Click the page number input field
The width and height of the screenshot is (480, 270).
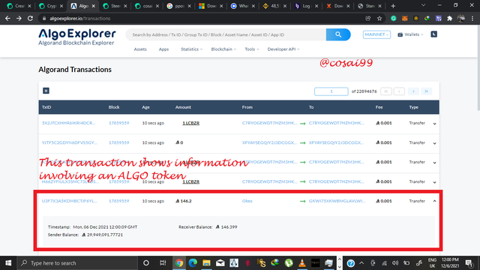click(x=331, y=91)
